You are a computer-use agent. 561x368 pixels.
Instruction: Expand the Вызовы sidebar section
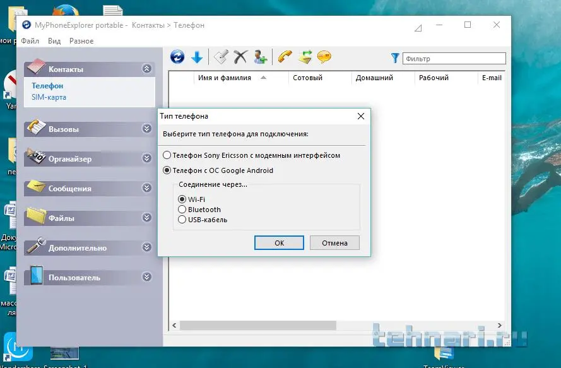tap(147, 129)
